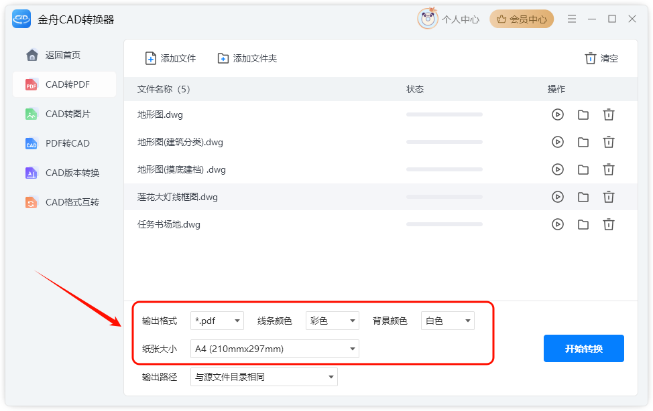Image resolution: width=653 pixels, height=411 pixels.
Task: Remove 地形图(建筑分类).dwg with trash icon
Action: (609, 142)
